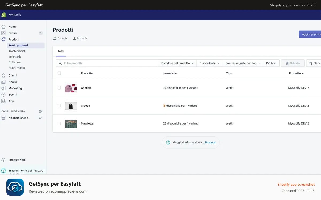
Task: Toggle the select-all products checkbox
Action: 59,73
